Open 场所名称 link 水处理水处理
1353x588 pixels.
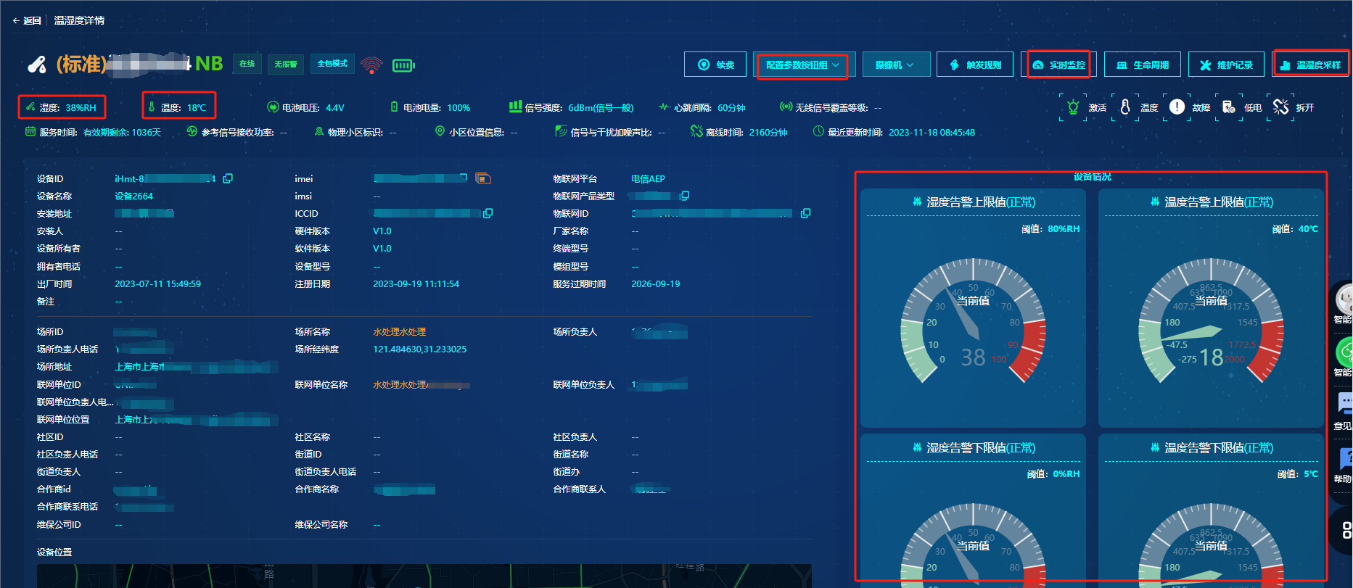coord(399,331)
